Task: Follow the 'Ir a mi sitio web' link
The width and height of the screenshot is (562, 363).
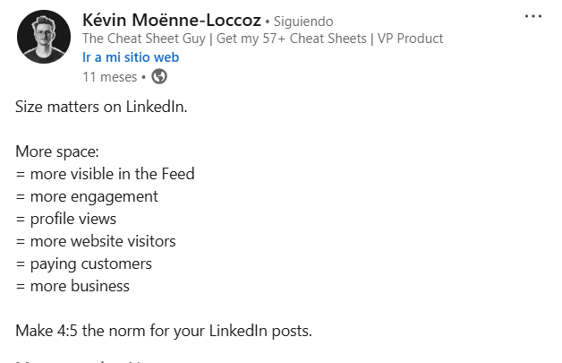Action: click(131, 57)
